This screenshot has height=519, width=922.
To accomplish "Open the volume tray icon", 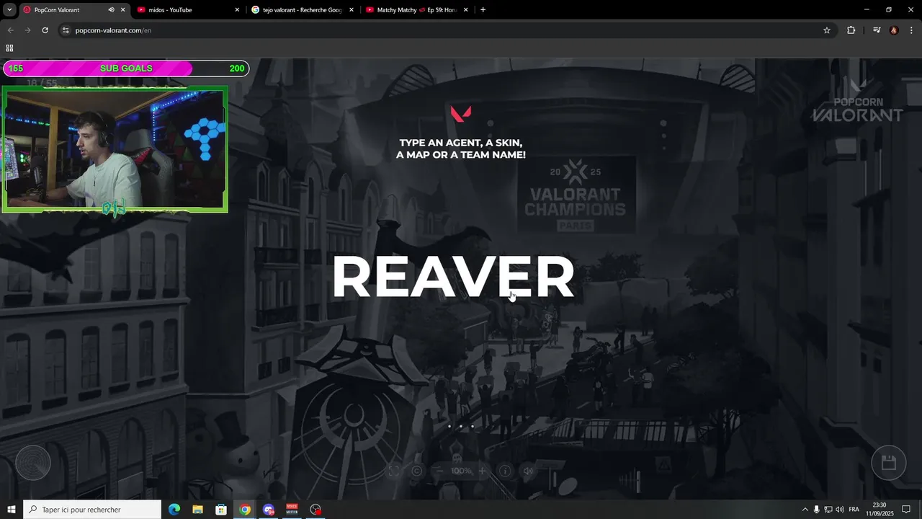I will click(840, 510).
